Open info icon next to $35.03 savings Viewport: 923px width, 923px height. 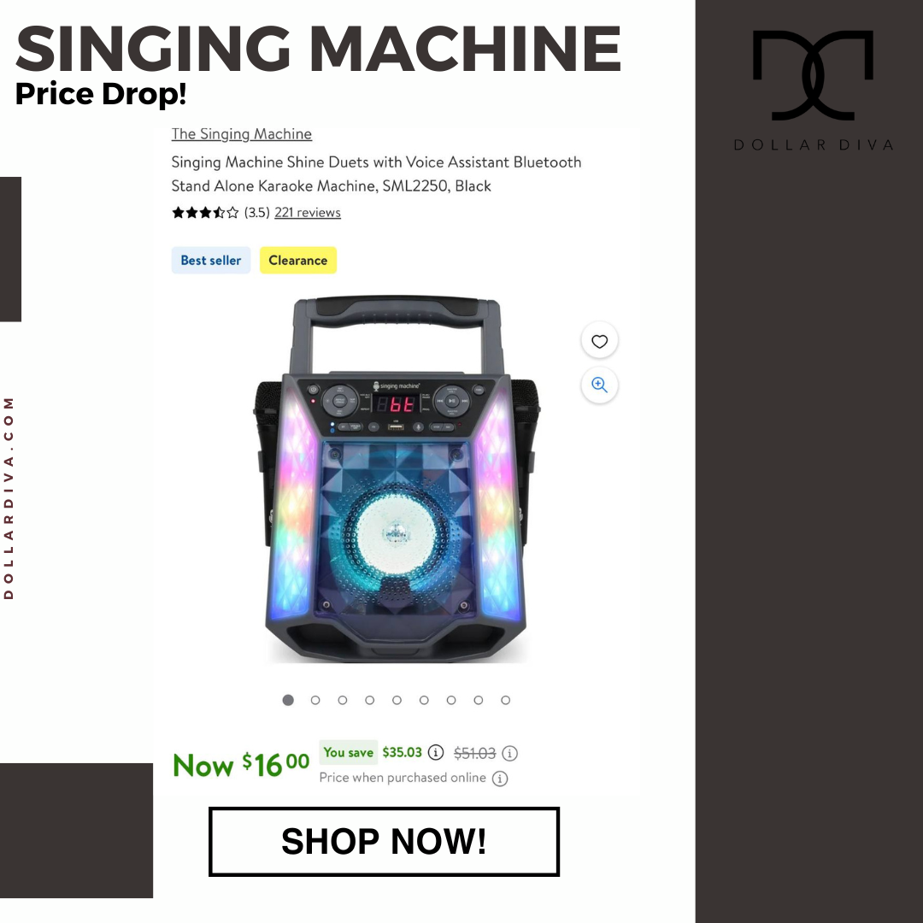point(436,752)
